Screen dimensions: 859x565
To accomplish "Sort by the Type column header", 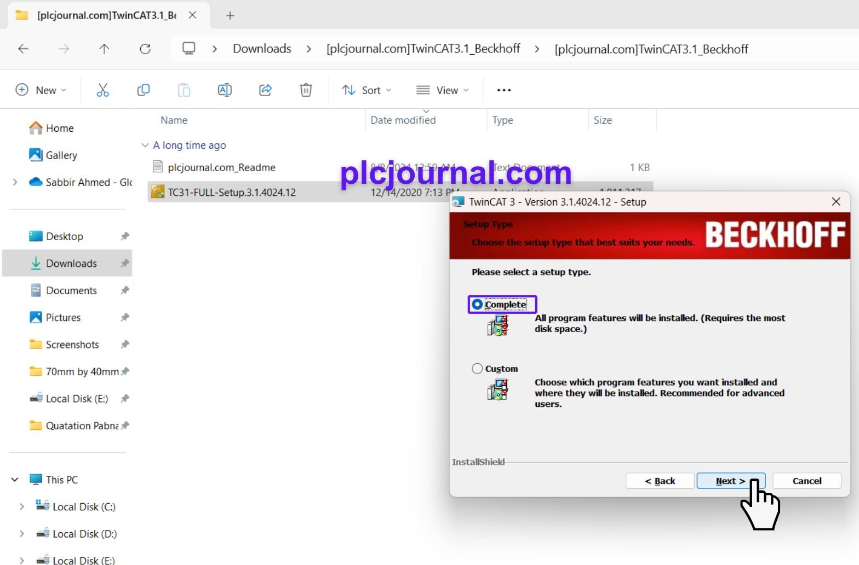I will click(x=502, y=120).
